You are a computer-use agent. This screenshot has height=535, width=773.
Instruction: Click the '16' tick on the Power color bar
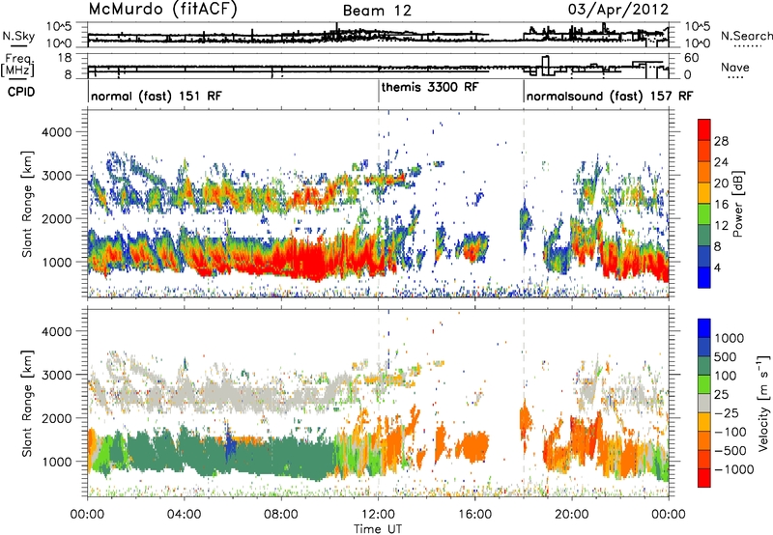pyautogui.click(x=721, y=205)
